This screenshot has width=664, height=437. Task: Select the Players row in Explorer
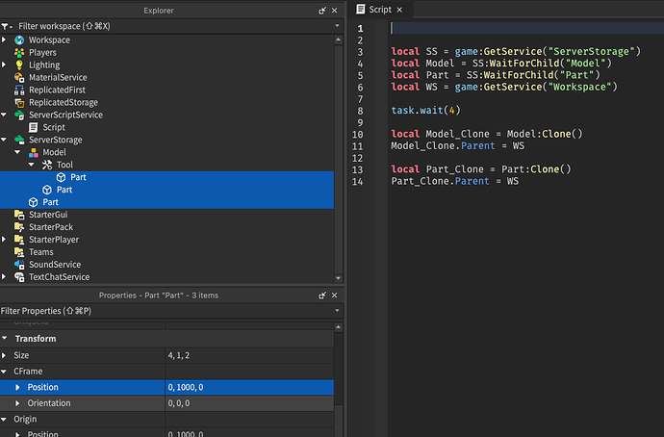166,53
